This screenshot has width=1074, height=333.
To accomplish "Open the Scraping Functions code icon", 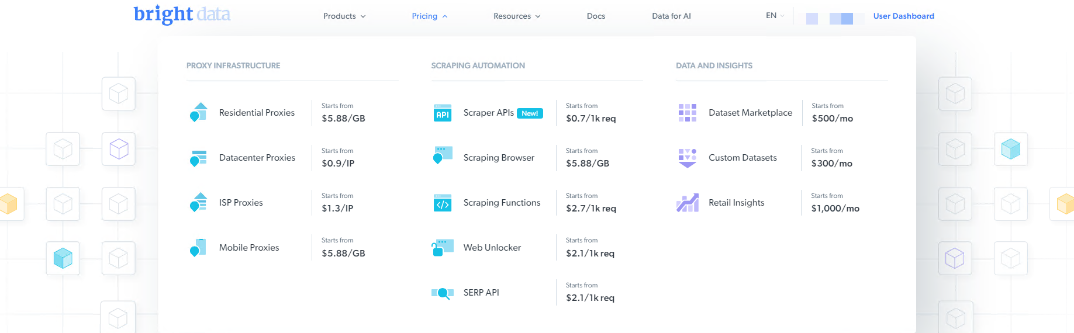I will [443, 203].
